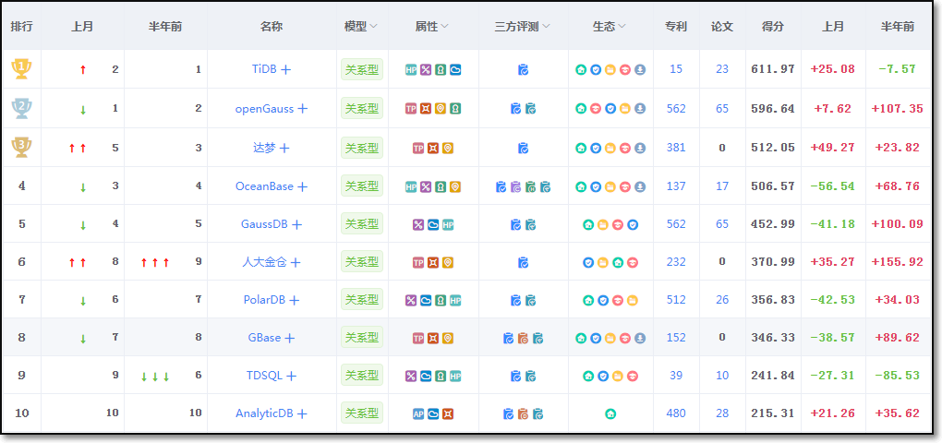942x443 pixels.
Task: Click the 专利 column header
Action: click(x=676, y=27)
